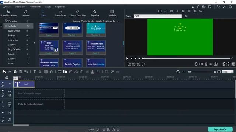Open the Añadir A La Línea dropdown
Screen dimensions: 236x132
tap(118, 21)
